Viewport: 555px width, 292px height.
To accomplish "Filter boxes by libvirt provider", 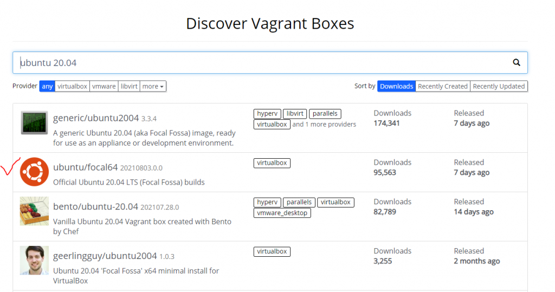I will pos(129,86).
